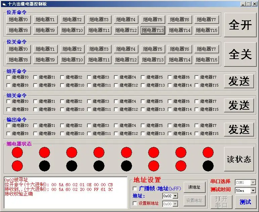Click 继电器Y12 in 位关命令 group
This screenshot has height=212, width=259.
[126, 60]
